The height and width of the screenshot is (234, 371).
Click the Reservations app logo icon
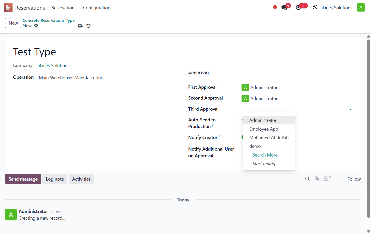click(x=8, y=8)
